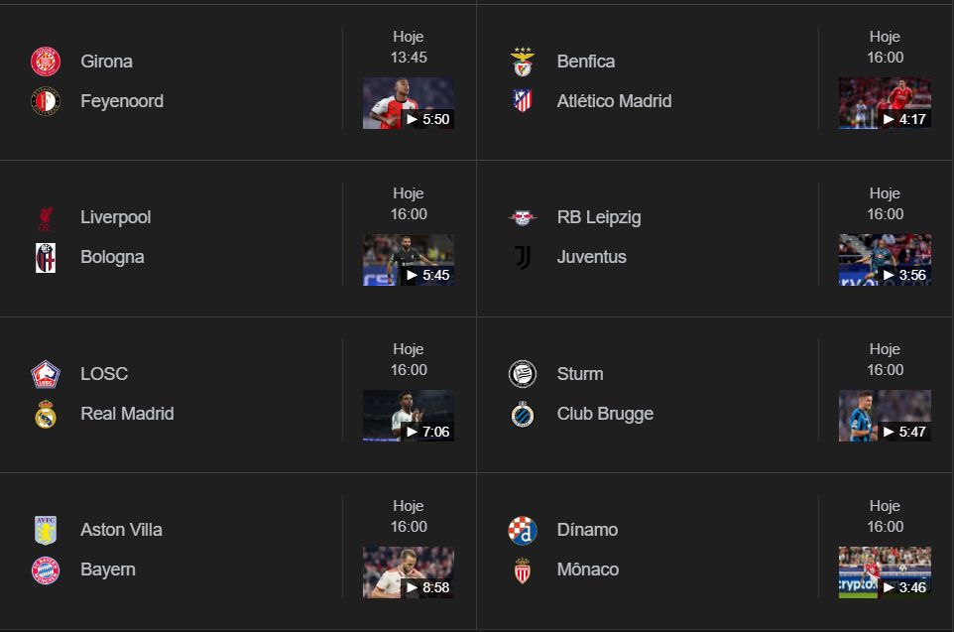Open the Sturm team name link
Image resolution: width=954 pixels, height=632 pixels.
coord(580,374)
